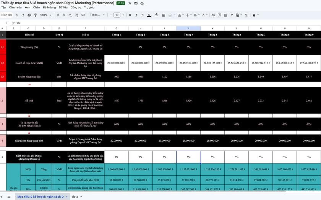Open the Times font family dropdown
321x200 pixels.
[97, 15]
